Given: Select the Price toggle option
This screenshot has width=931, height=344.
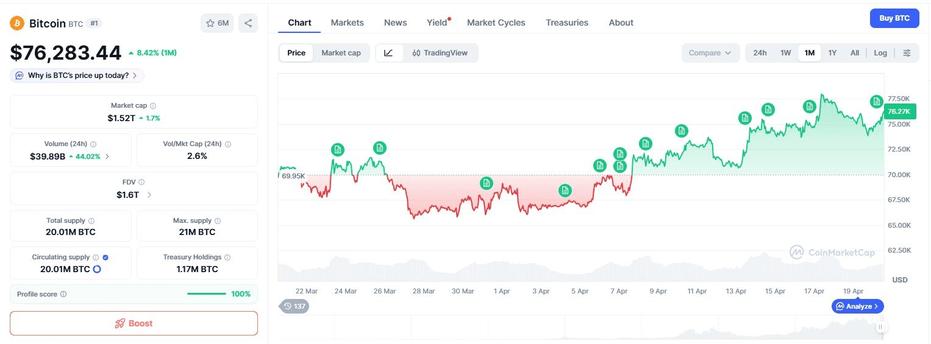Looking at the screenshot, I should click(296, 53).
